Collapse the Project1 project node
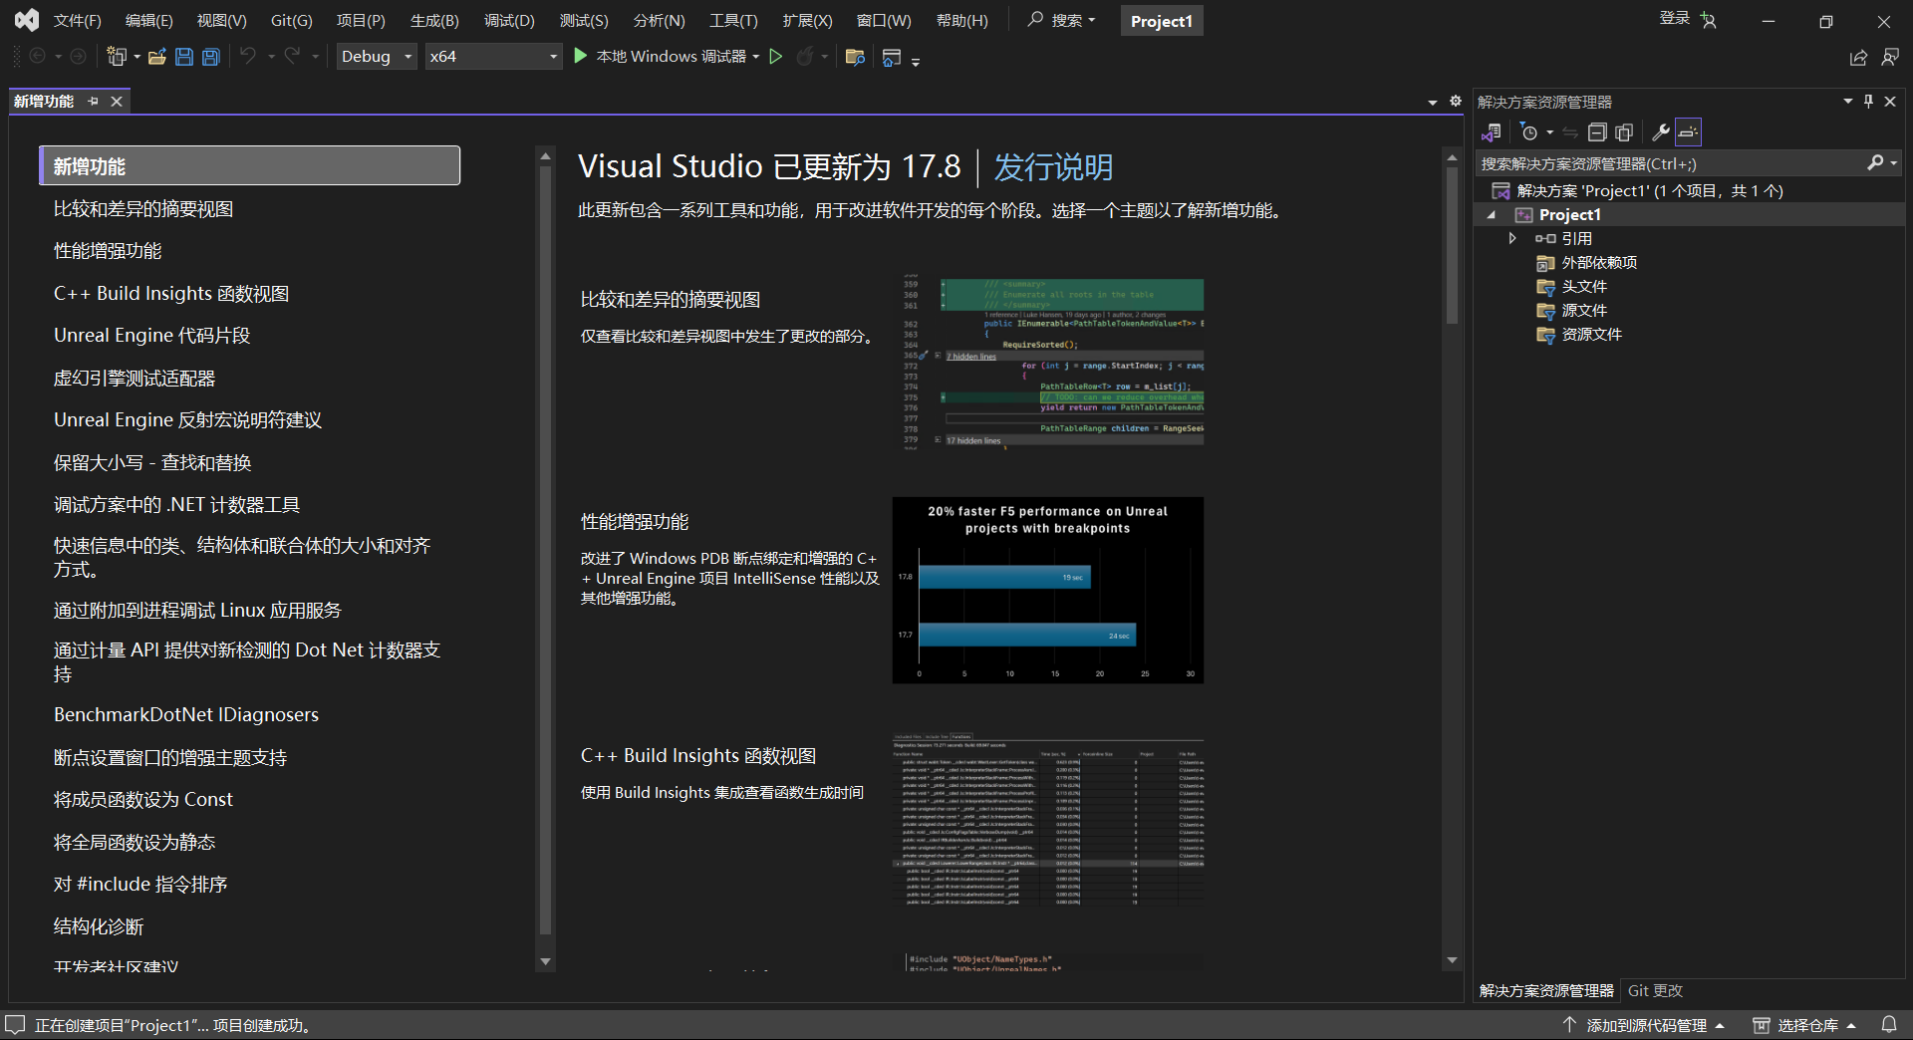1913x1040 pixels. 1492,215
